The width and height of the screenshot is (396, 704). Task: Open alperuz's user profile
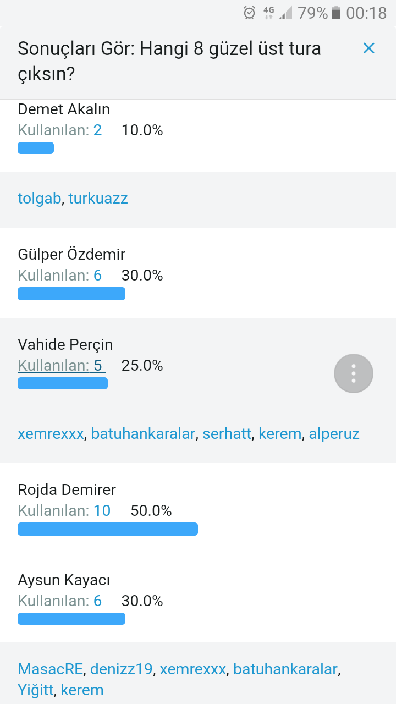click(x=334, y=434)
